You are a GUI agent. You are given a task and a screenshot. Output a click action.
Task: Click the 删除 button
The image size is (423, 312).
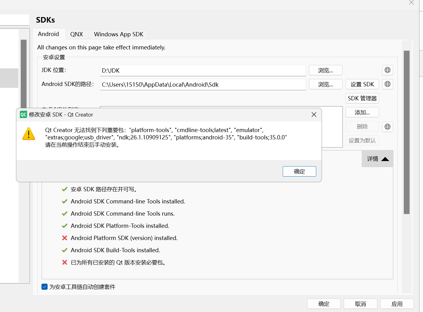[362, 126]
